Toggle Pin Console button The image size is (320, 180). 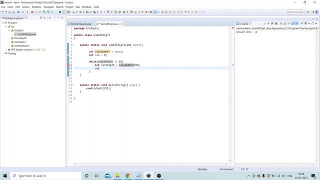[301, 23]
